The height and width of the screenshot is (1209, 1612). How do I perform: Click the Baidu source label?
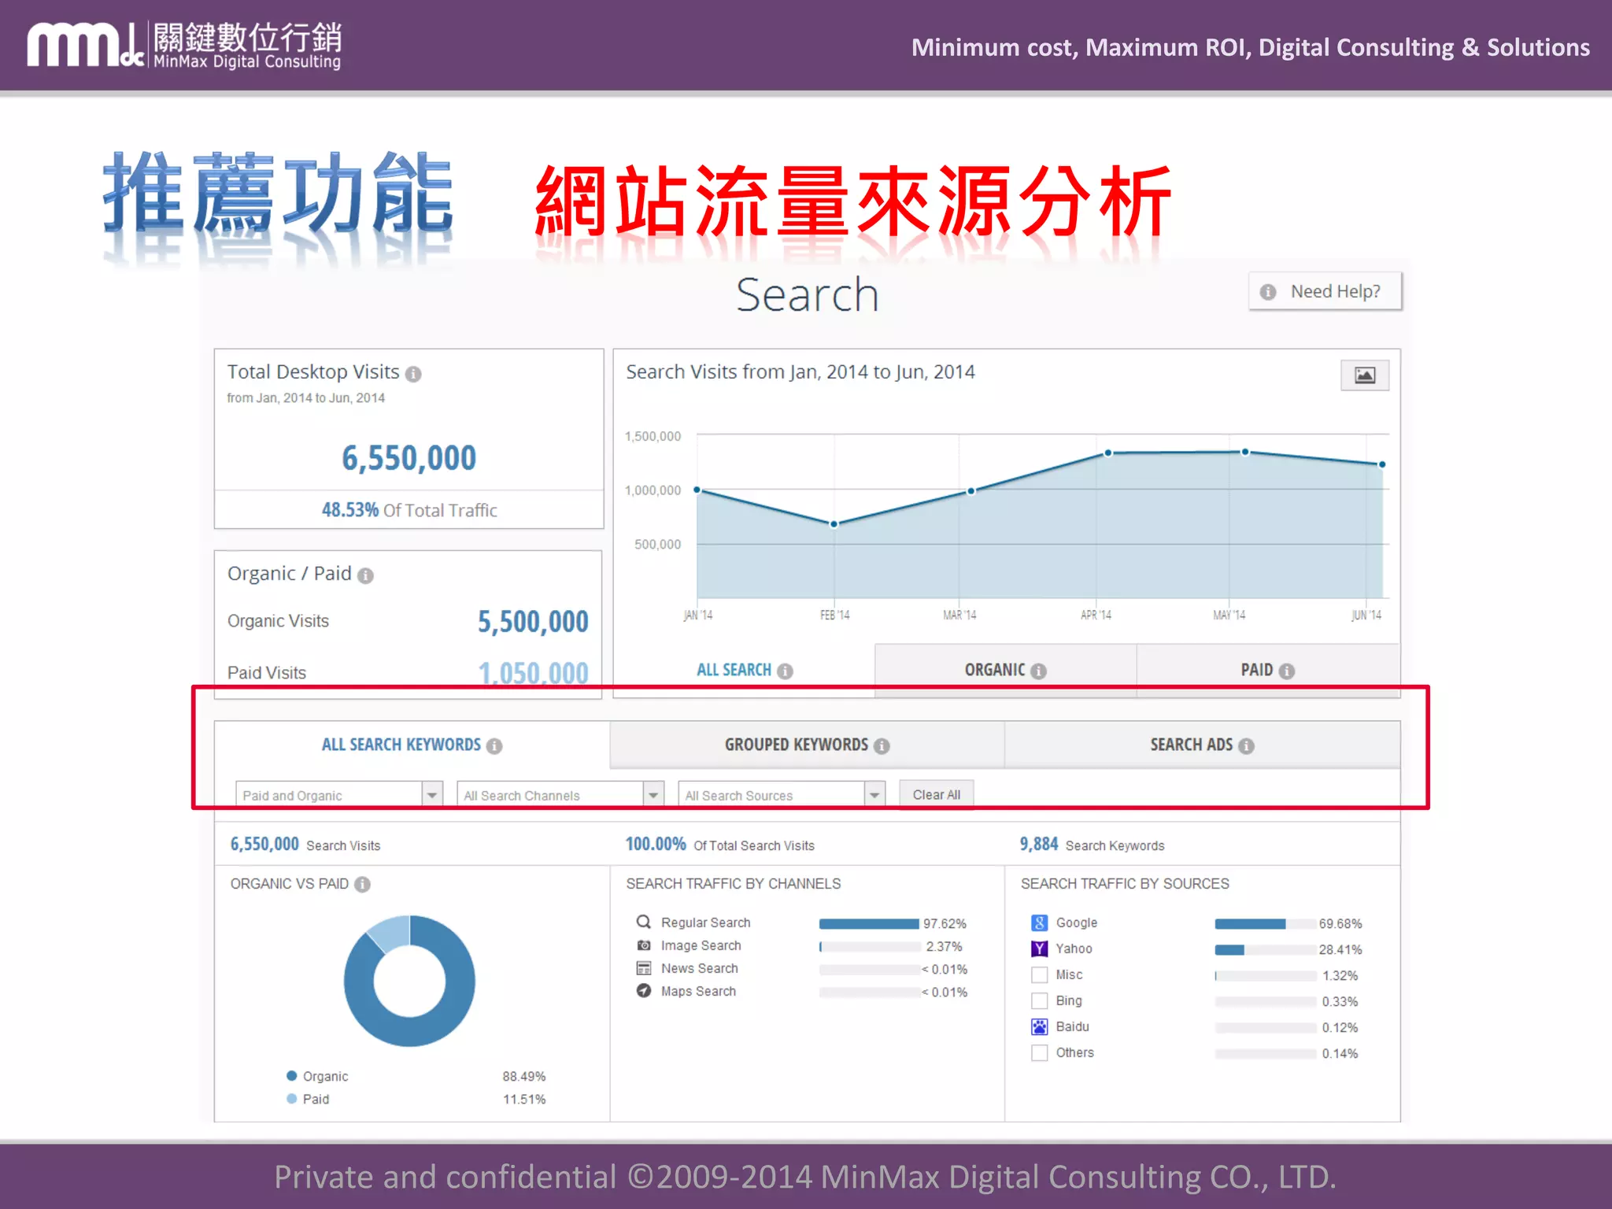(x=1072, y=1026)
